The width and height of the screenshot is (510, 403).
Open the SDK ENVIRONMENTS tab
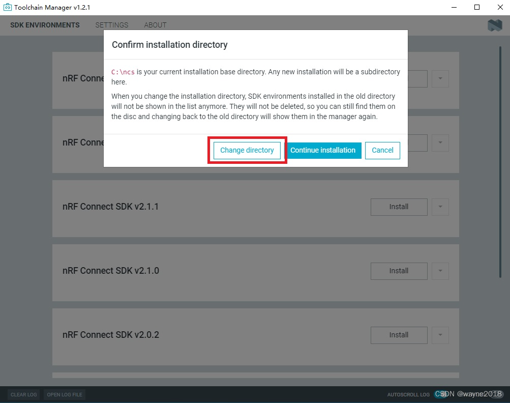45,25
